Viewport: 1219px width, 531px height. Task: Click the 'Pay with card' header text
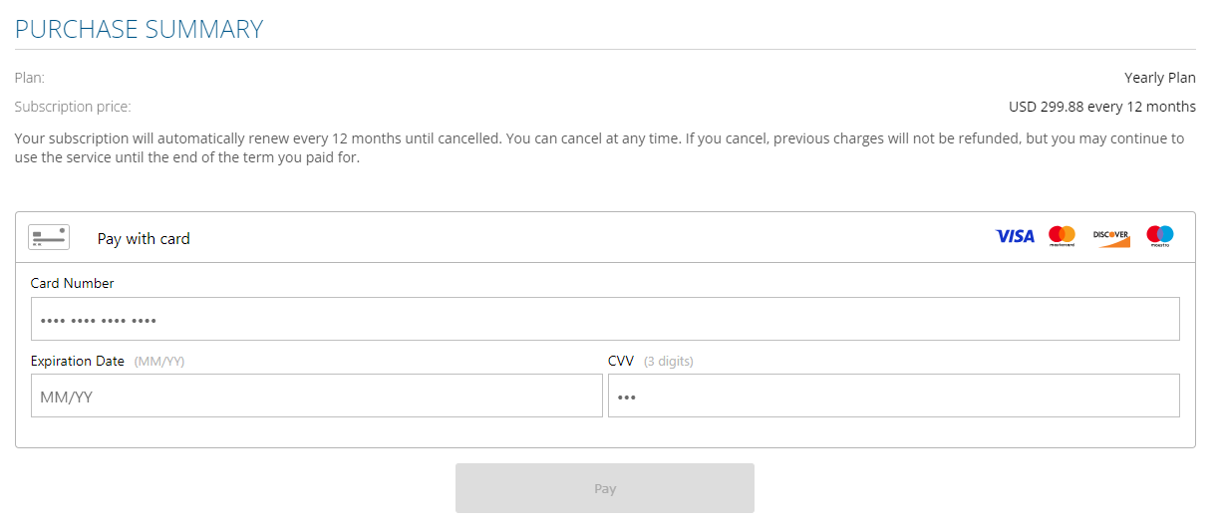[144, 239]
